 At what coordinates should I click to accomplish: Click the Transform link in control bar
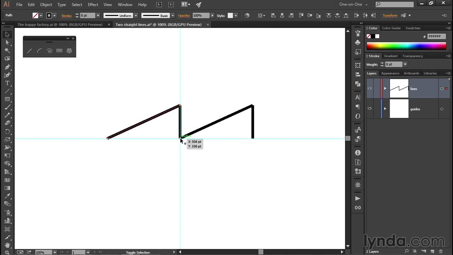click(x=390, y=16)
